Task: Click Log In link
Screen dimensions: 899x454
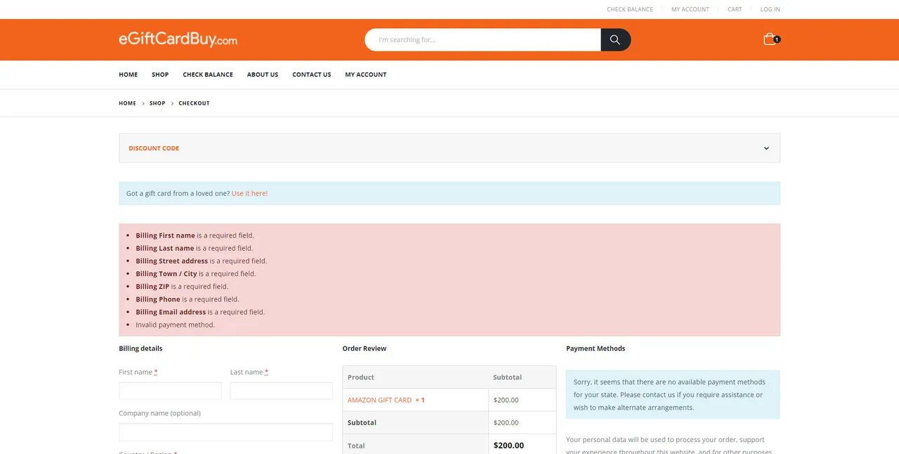Action: point(770,9)
